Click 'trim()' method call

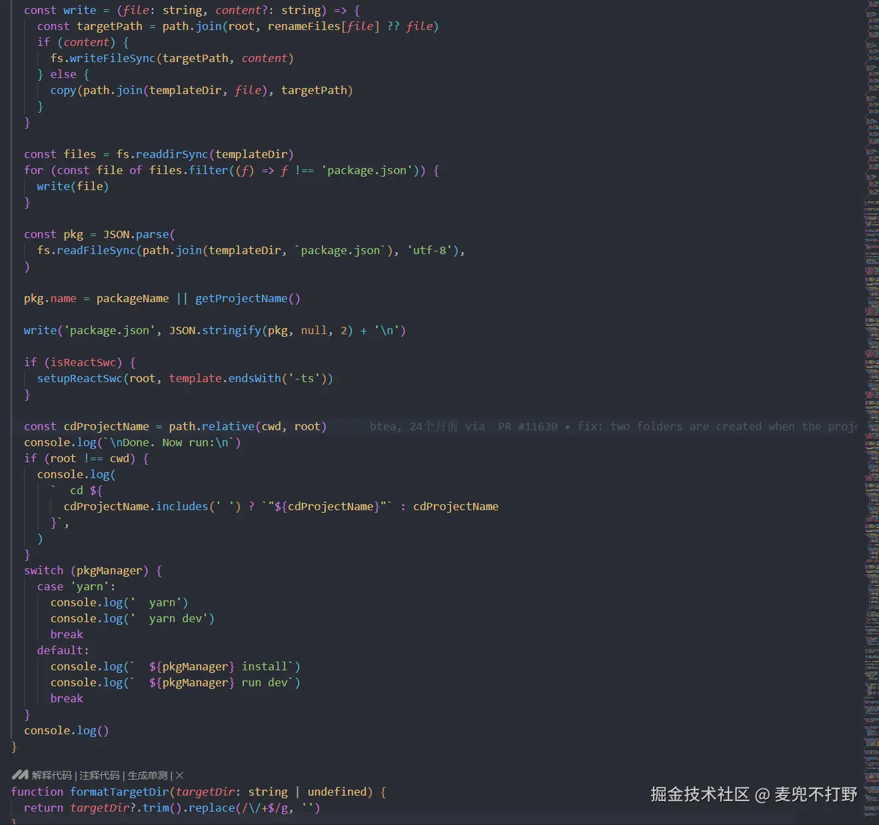point(162,808)
